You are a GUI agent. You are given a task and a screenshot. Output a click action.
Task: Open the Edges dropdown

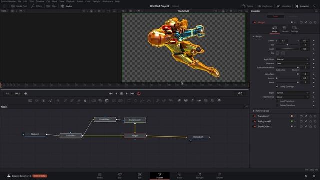click(x=292, y=93)
